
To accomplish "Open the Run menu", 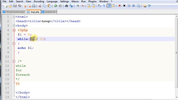I will click(x=83, y=1).
